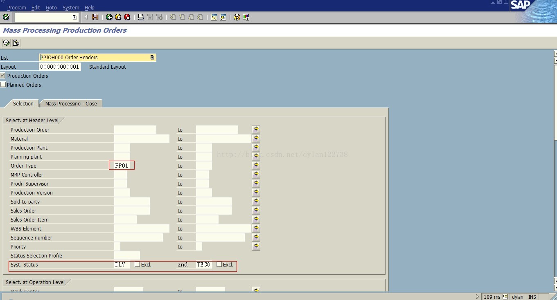Click the Previous Page icon
Screen dimensions: 557x300
pyautogui.click(x=182, y=17)
